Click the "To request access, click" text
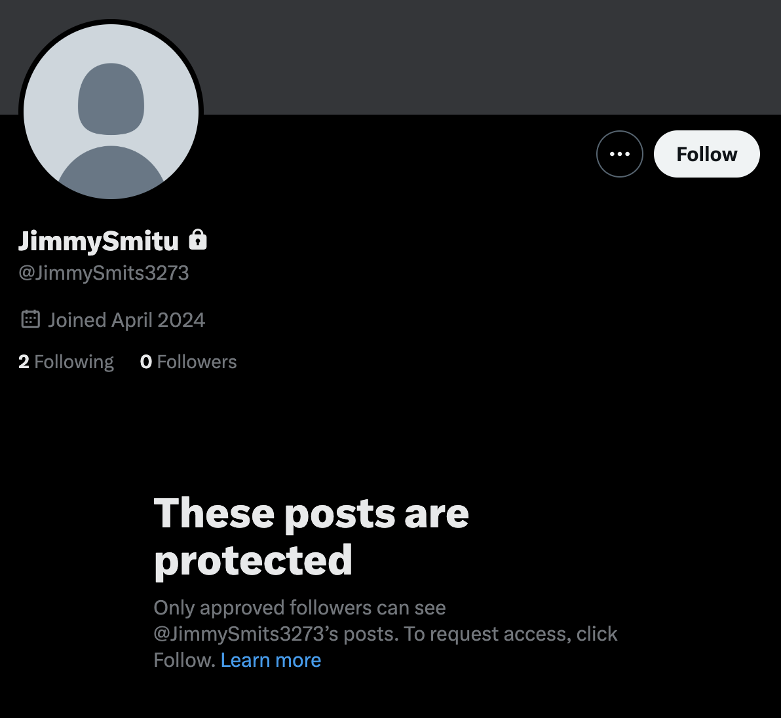 tap(510, 634)
